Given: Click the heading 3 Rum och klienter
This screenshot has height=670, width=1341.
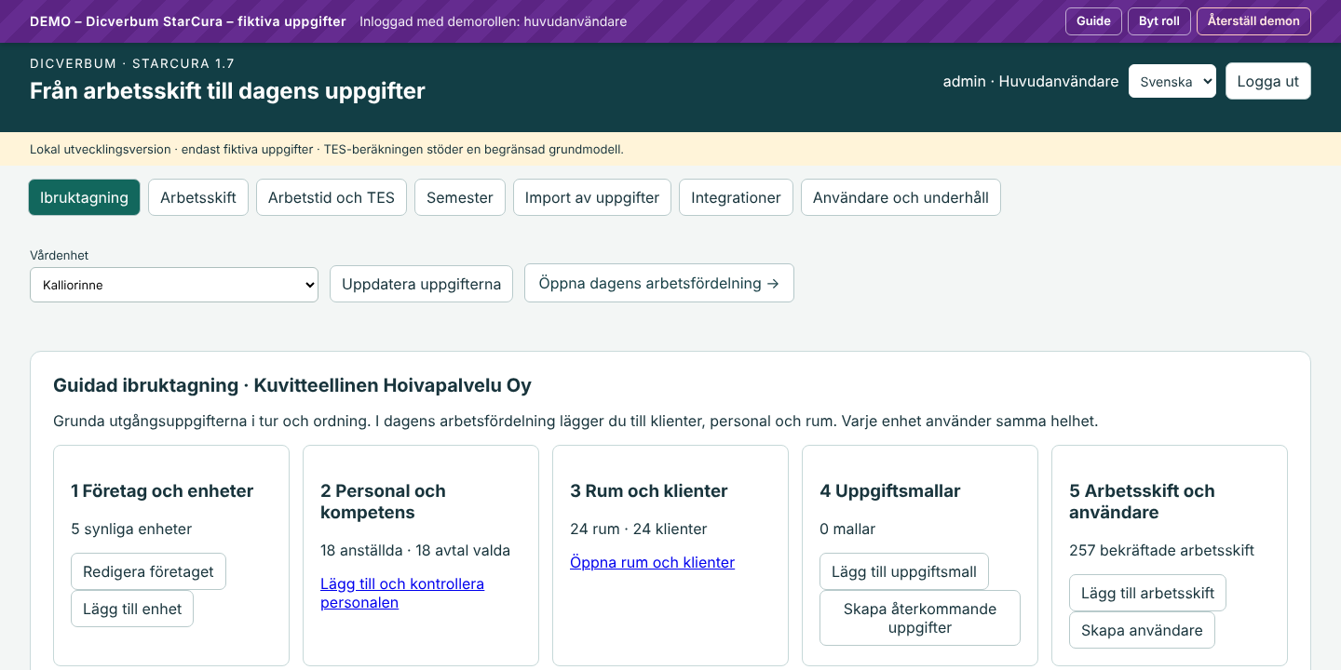Looking at the screenshot, I should [649, 490].
